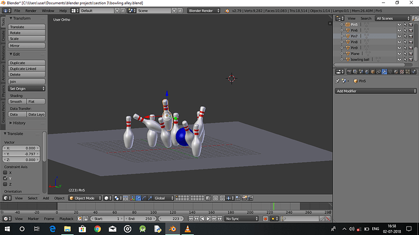Select the Modifiers wrench tab
This screenshot has height=235, width=419.
384,72
